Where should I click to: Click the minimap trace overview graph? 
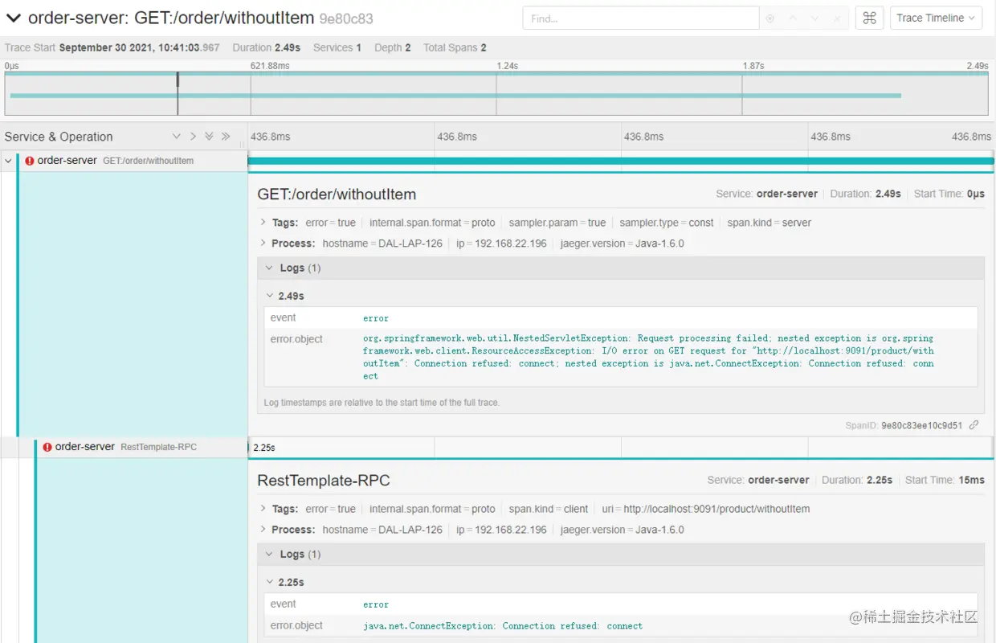coord(496,94)
